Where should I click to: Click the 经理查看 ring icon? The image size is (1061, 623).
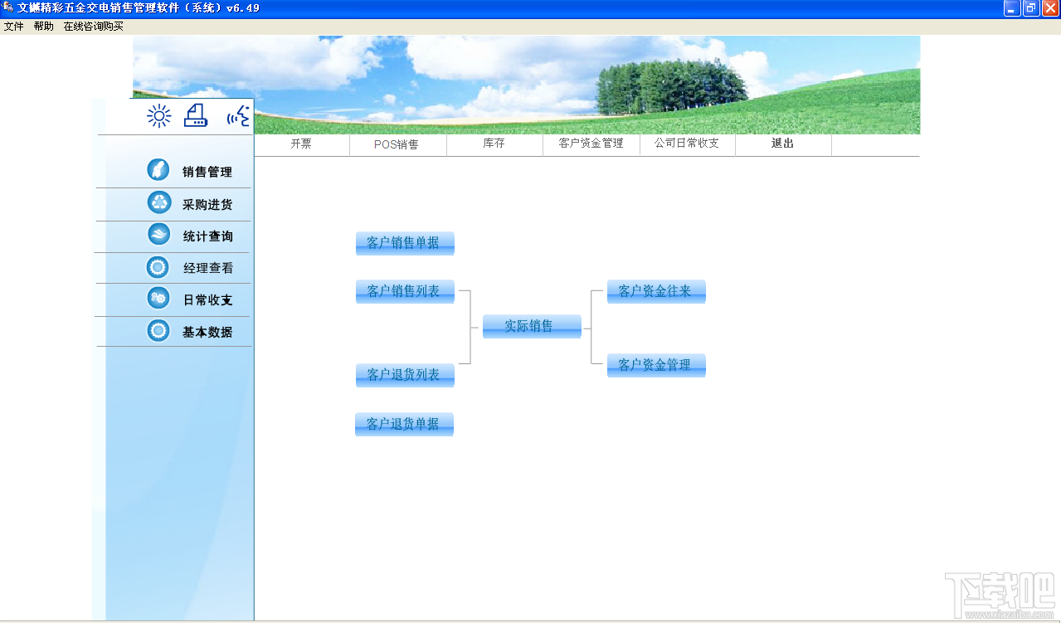[158, 267]
